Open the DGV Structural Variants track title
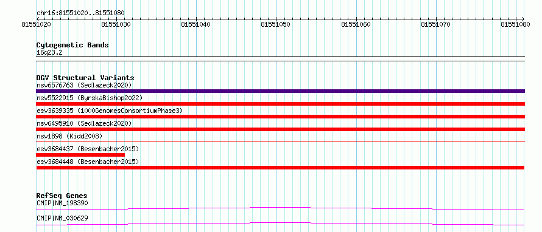542x232 pixels. click(85, 78)
